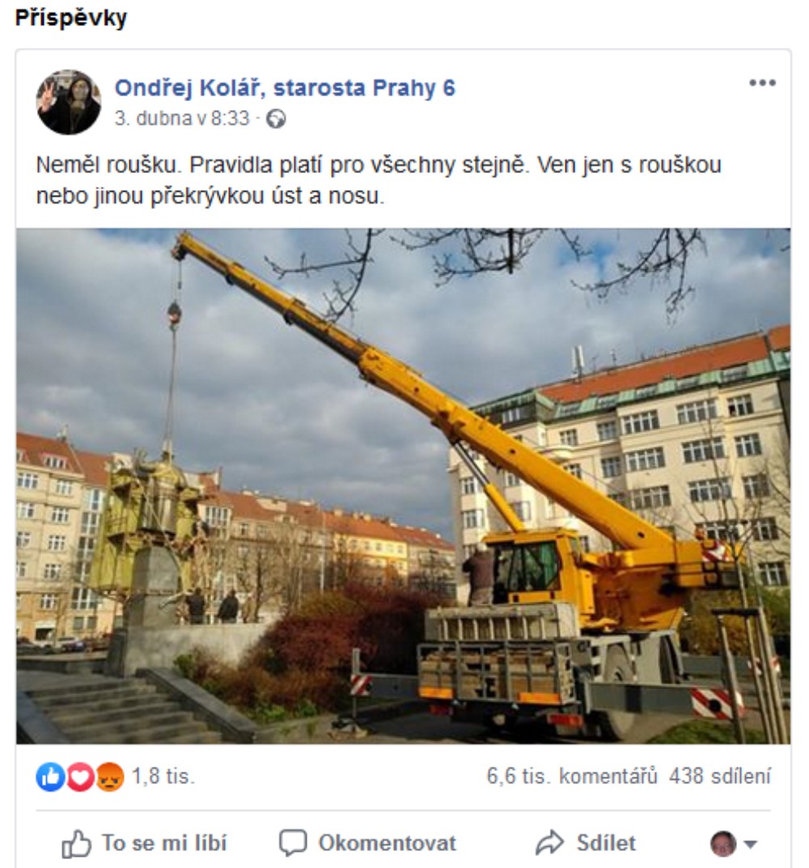Click the small commenter avatar at bottom right
This screenshot has width=809, height=868.
coord(723,844)
